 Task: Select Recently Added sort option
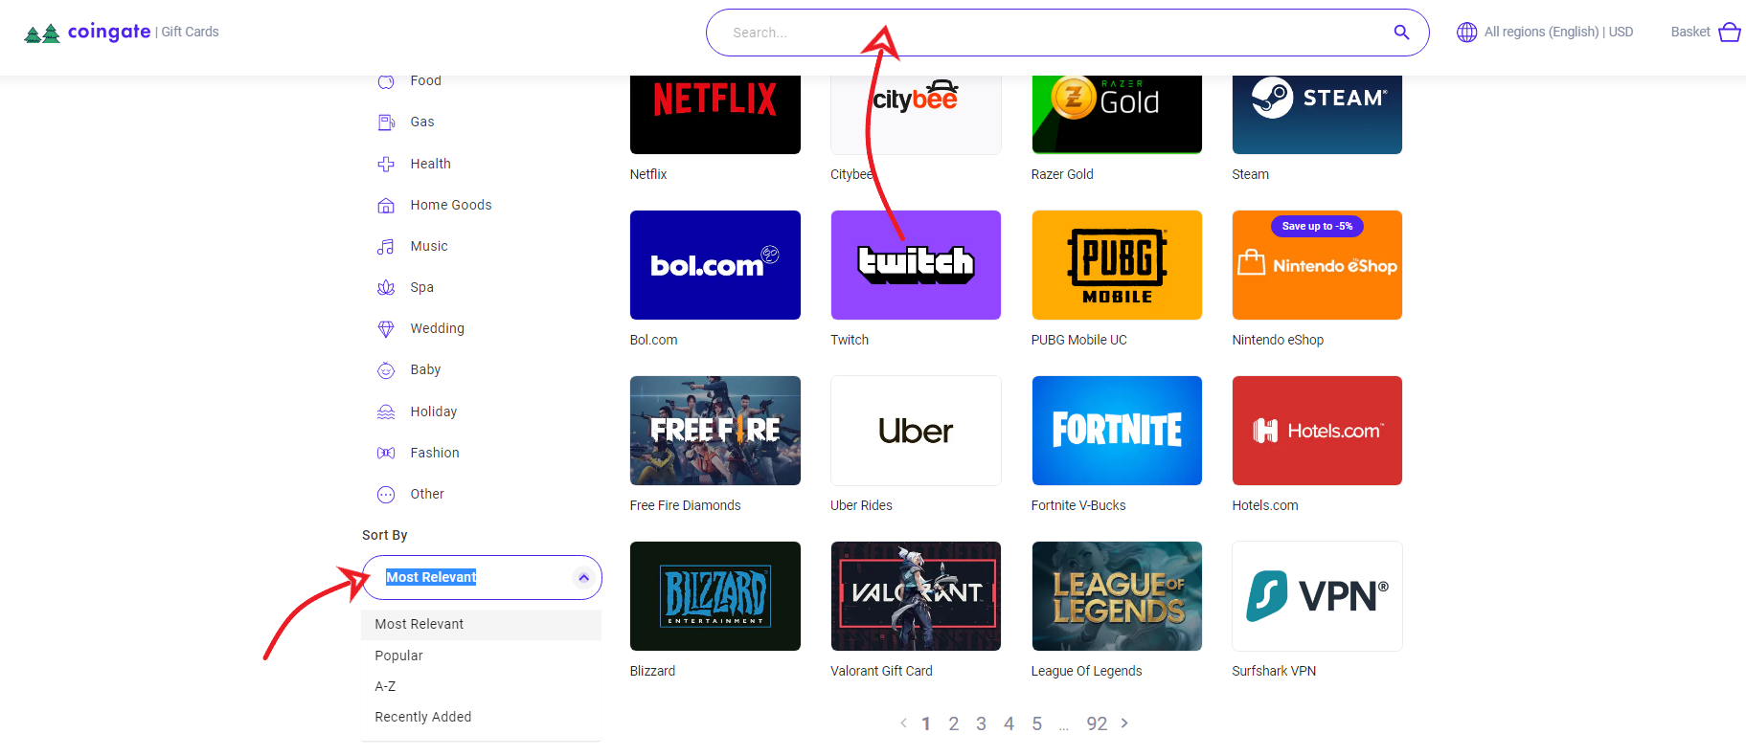(x=481, y=717)
